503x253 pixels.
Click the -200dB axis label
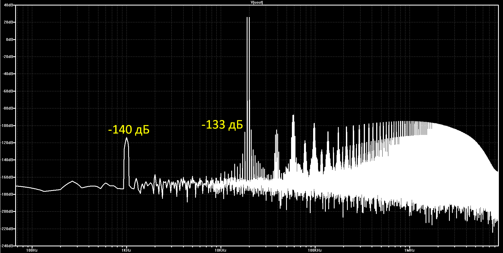pos(7,211)
